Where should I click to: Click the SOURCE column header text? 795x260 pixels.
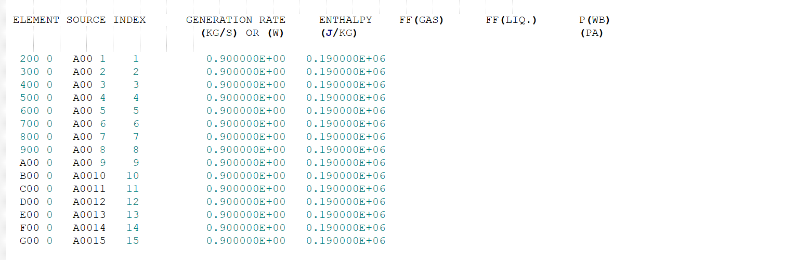(86, 20)
